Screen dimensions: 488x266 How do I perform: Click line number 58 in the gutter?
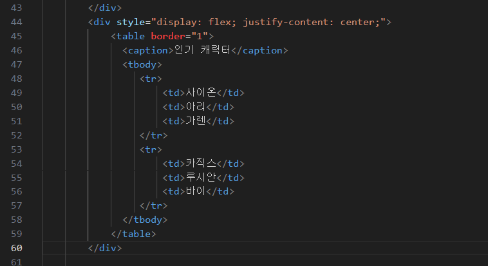[x=17, y=220]
